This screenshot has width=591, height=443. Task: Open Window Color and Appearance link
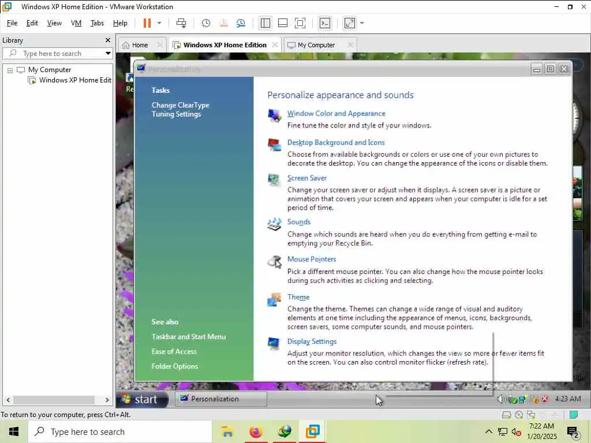(x=336, y=114)
